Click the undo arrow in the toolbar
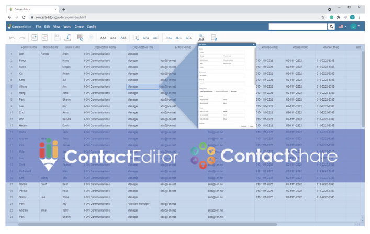 [12, 38]
